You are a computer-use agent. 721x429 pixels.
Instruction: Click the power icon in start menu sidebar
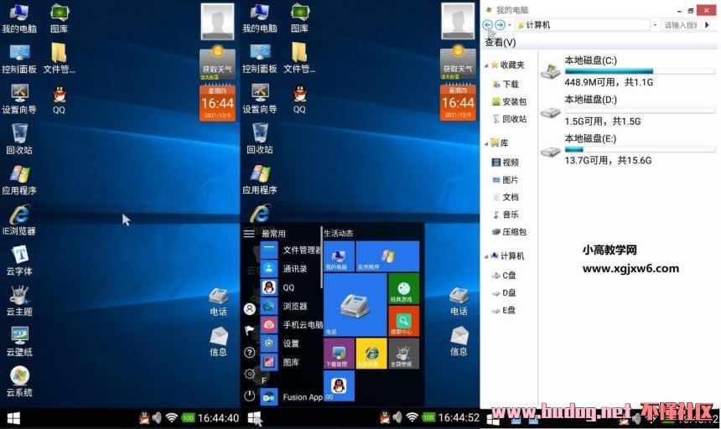point(250,395)
